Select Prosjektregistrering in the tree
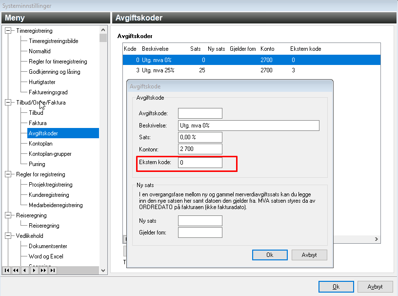Screen dimensions: 398x296 [x=51, y=185]
